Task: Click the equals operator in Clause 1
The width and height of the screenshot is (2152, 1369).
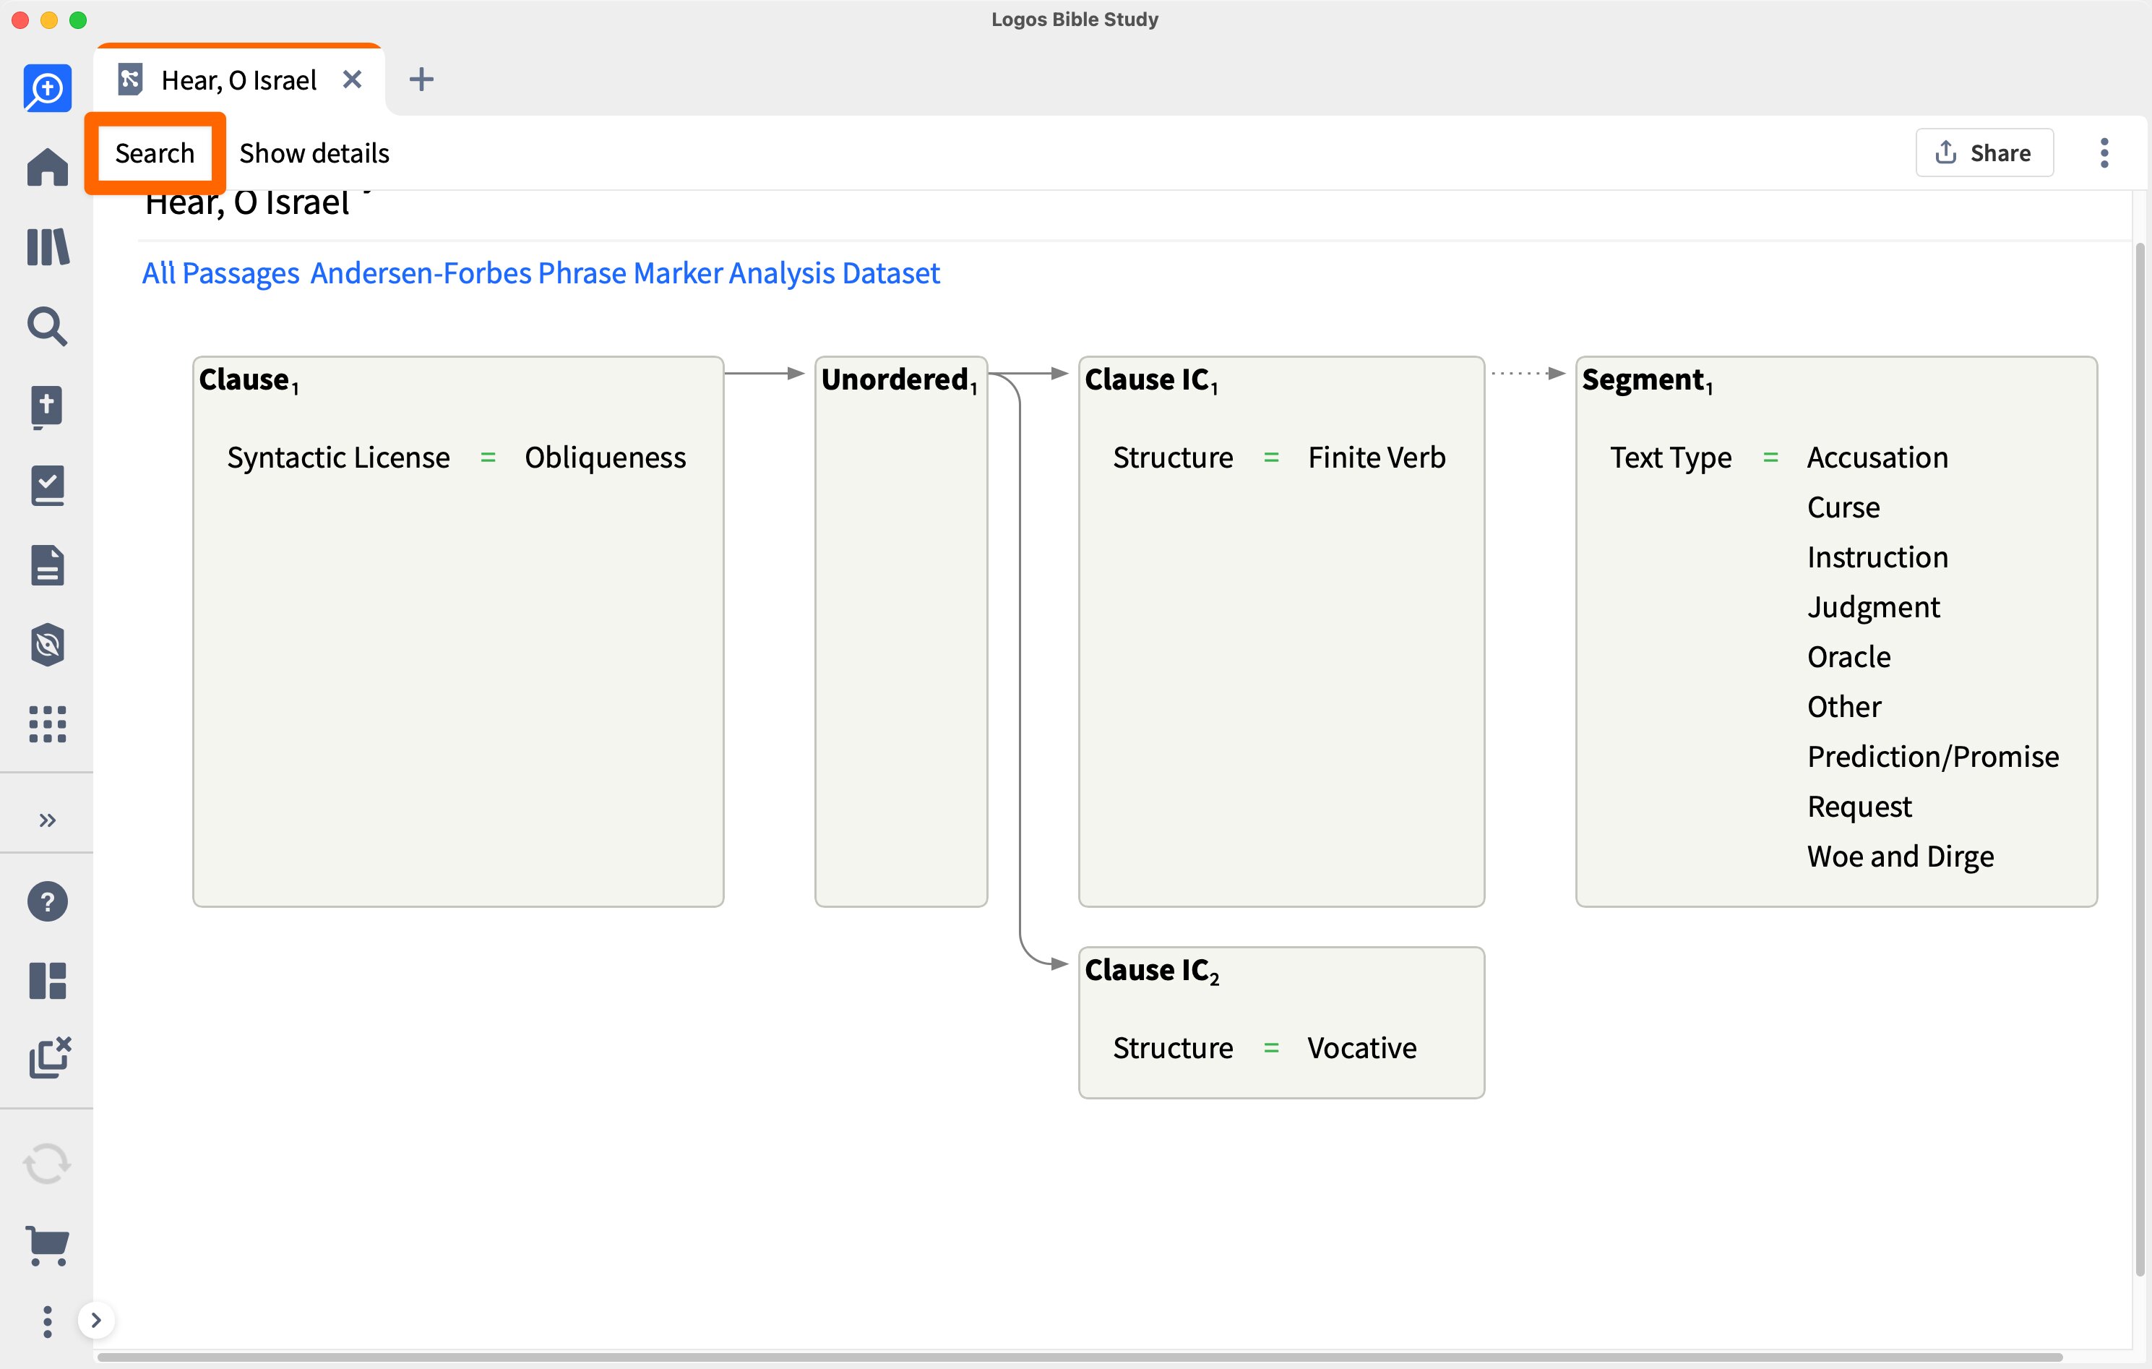Action: (488, 457)
